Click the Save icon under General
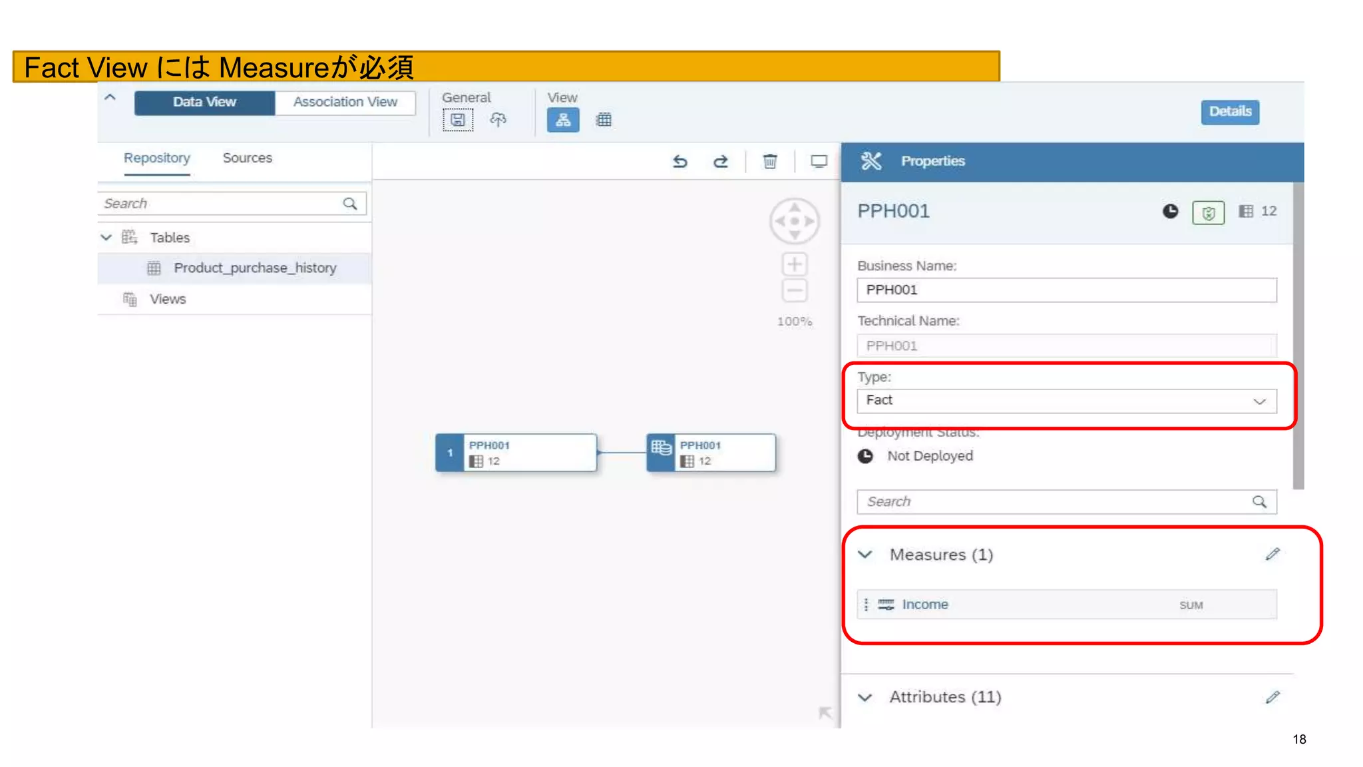Viewport: 1363px width, 767px height. point(458,120)
